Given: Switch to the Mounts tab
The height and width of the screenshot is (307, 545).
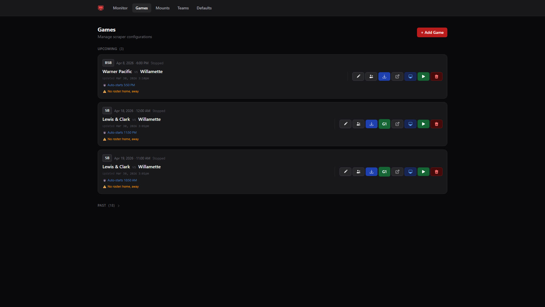Looking at the screenshot, I should [x=162, y=8].
